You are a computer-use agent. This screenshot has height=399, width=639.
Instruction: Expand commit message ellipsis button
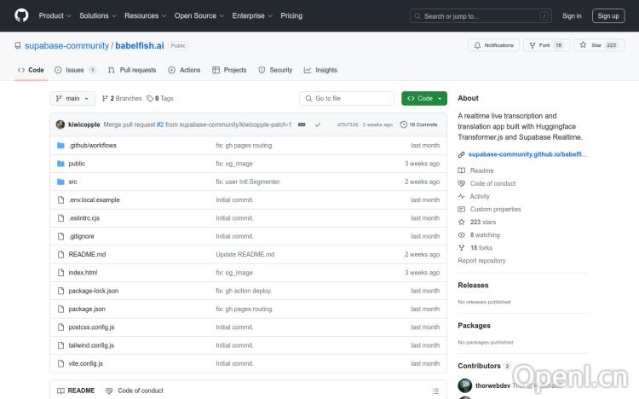click(x=302, y=124)
